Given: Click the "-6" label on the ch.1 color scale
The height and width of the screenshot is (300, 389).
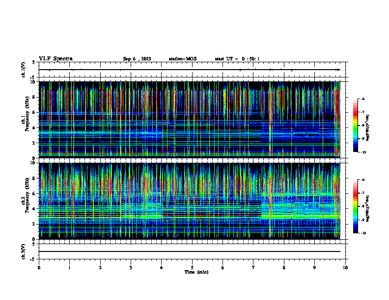Looking at the screenshot, I should tap(362, 99).
